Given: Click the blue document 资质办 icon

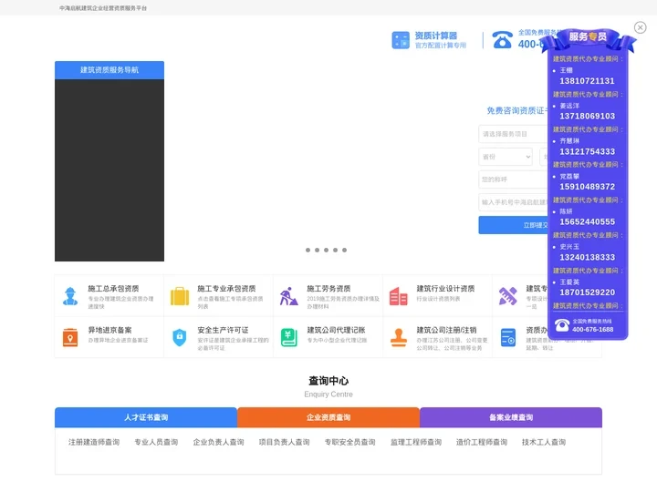Looking at the screenshot, I should point(508,338).
